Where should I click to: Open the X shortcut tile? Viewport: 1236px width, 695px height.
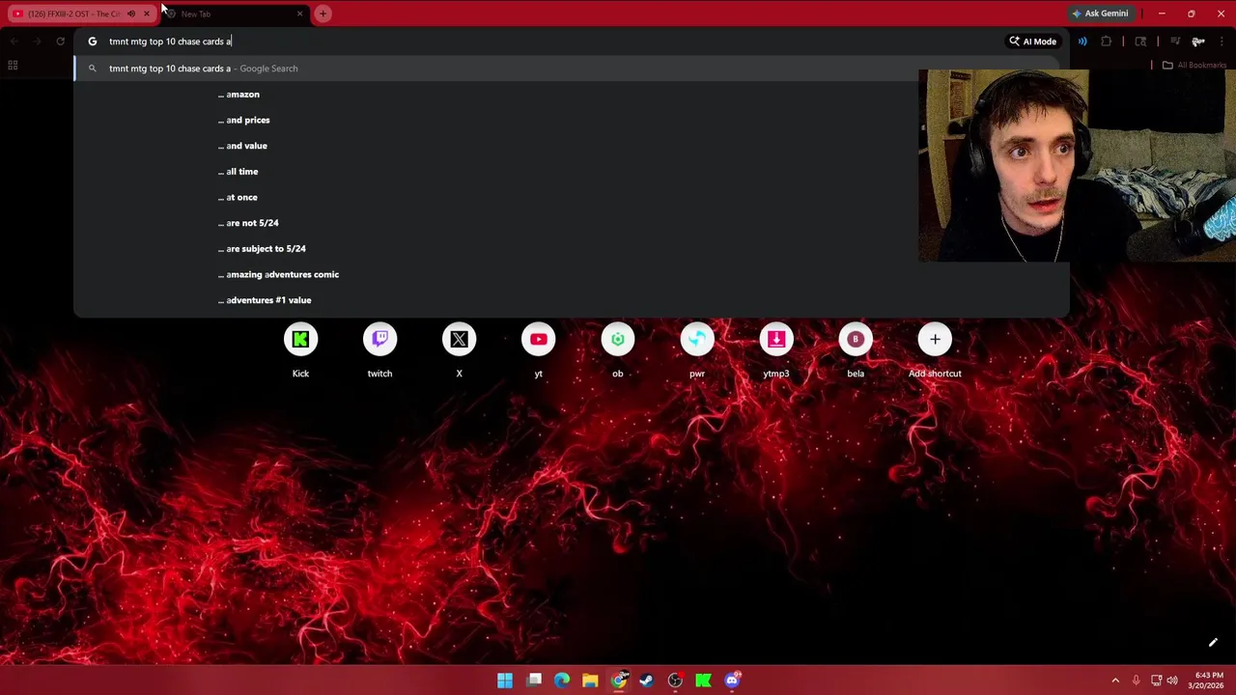459,340
